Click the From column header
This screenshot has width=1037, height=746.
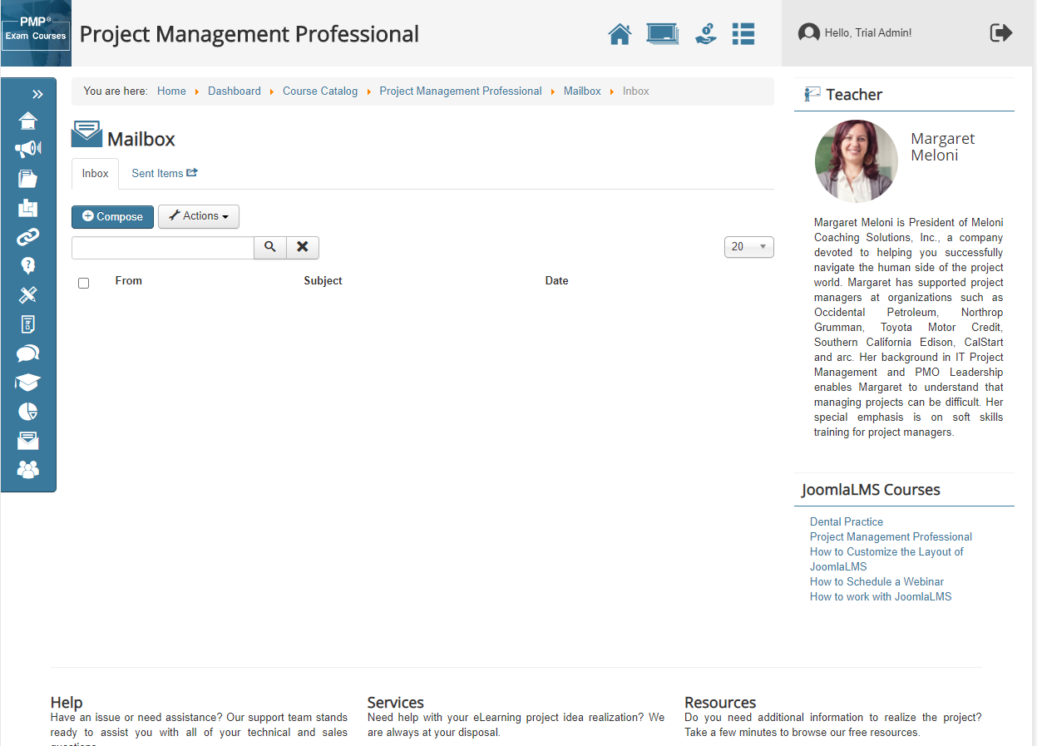click(129, 281)
